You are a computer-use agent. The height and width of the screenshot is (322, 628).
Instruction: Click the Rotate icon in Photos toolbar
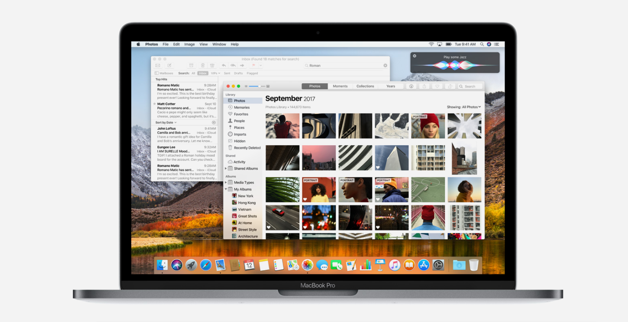[x=450, y=86]
